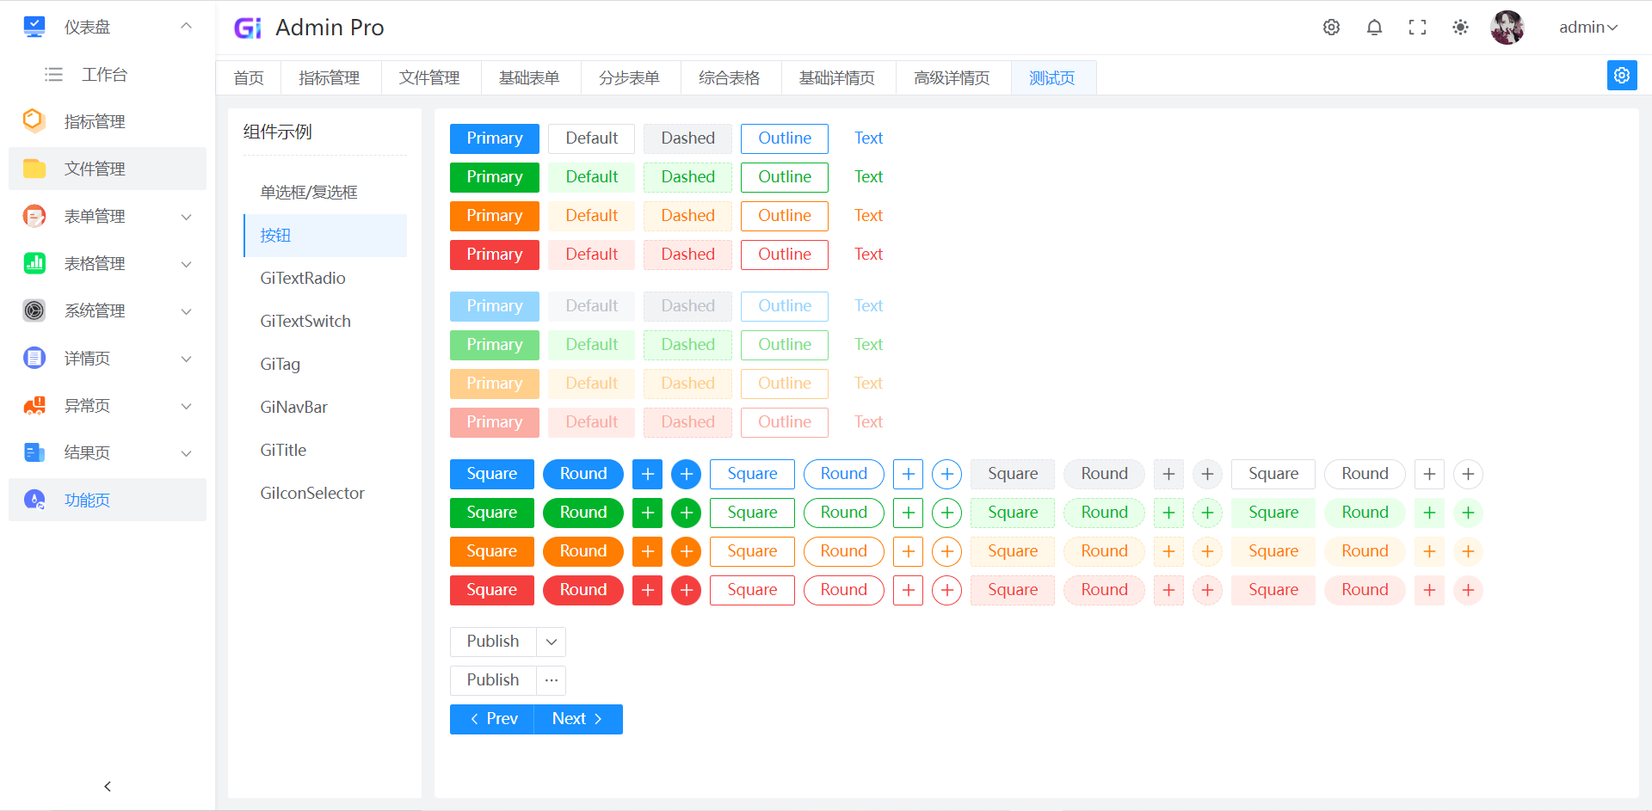Open the tab settings gear beside 测试页
This screenshot has width=1652, height=811.
coord(1622,76)
